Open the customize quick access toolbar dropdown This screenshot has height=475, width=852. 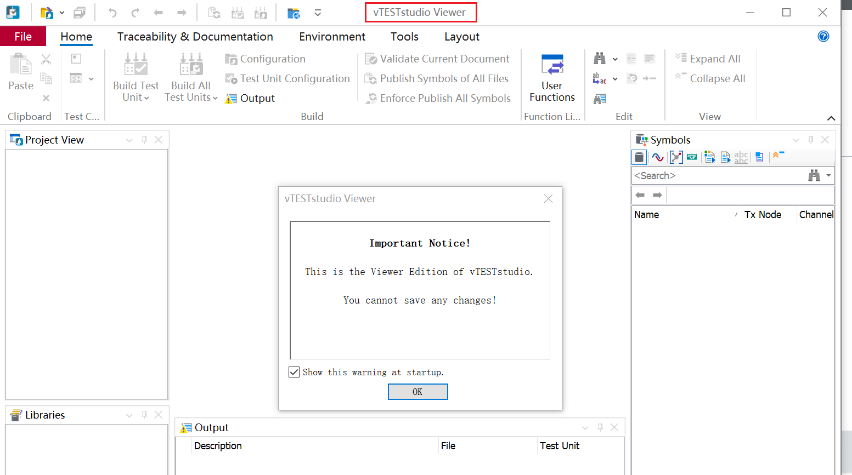pos(318,13)
